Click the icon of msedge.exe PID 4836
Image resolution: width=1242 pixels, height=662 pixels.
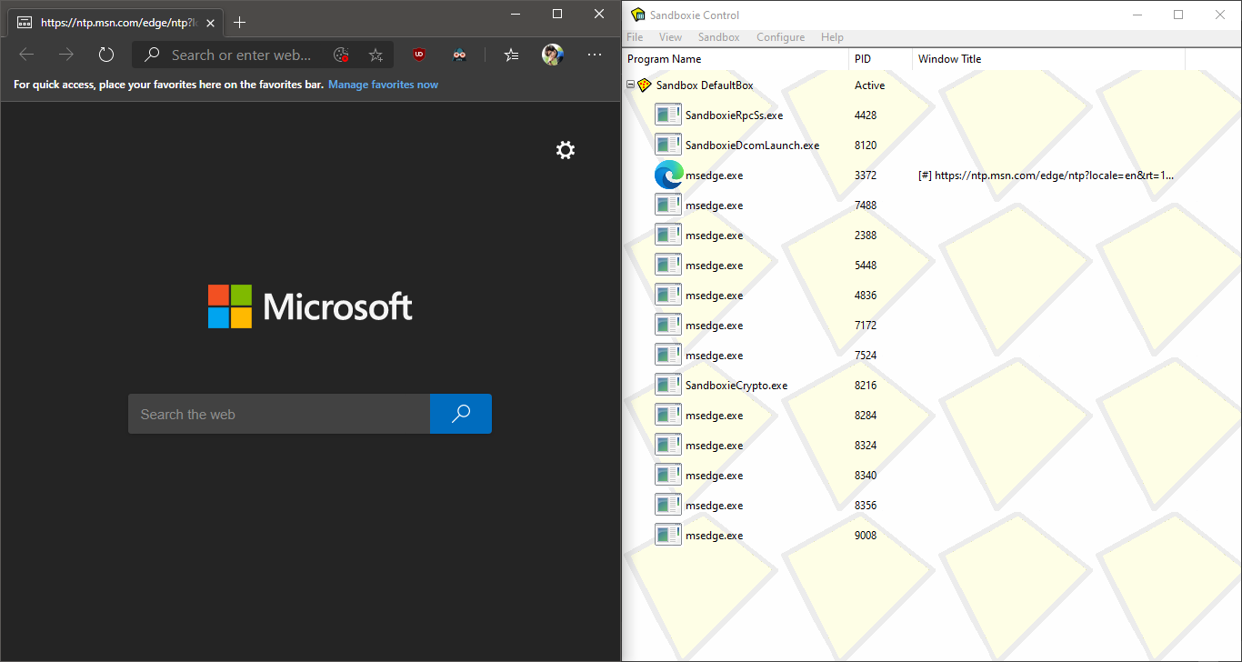(668, 296)
